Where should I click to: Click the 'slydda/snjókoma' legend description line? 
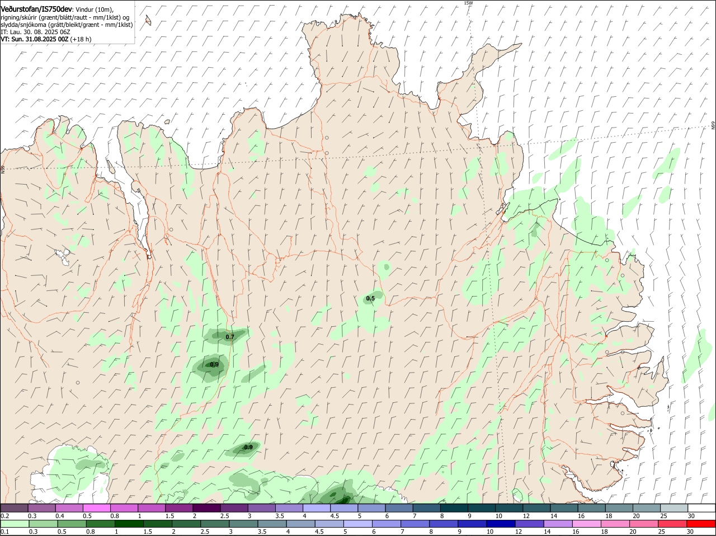tap(67, 25)
